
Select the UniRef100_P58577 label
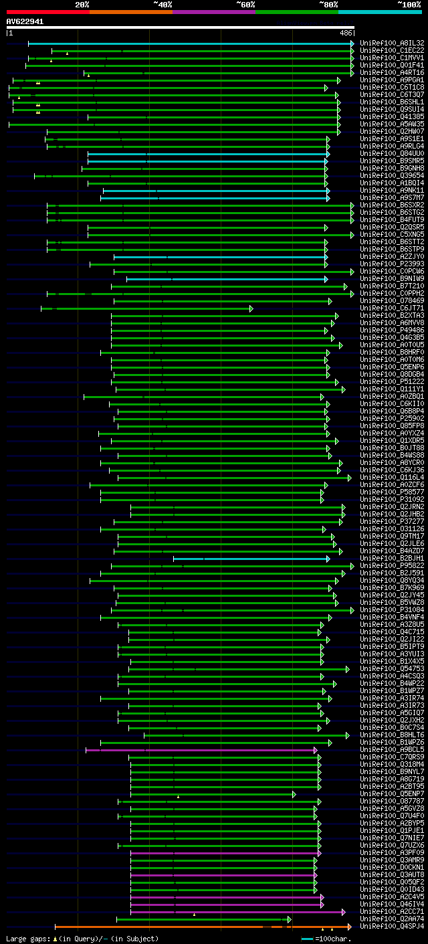(392, 492)
